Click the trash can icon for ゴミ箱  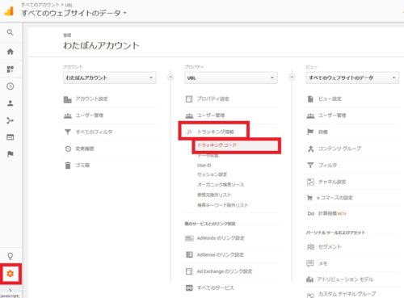tap(68, 166)
